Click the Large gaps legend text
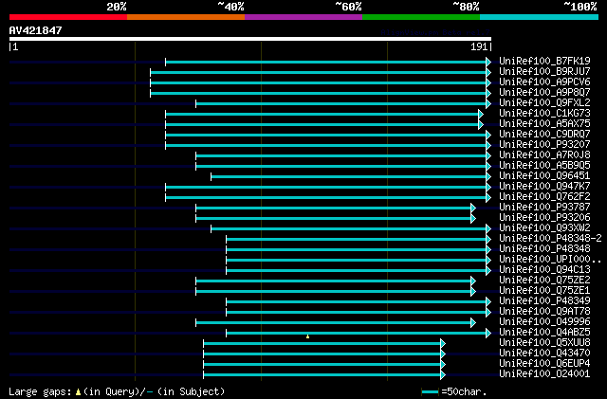Screen dimensions: 607x399 pos(40,391)
